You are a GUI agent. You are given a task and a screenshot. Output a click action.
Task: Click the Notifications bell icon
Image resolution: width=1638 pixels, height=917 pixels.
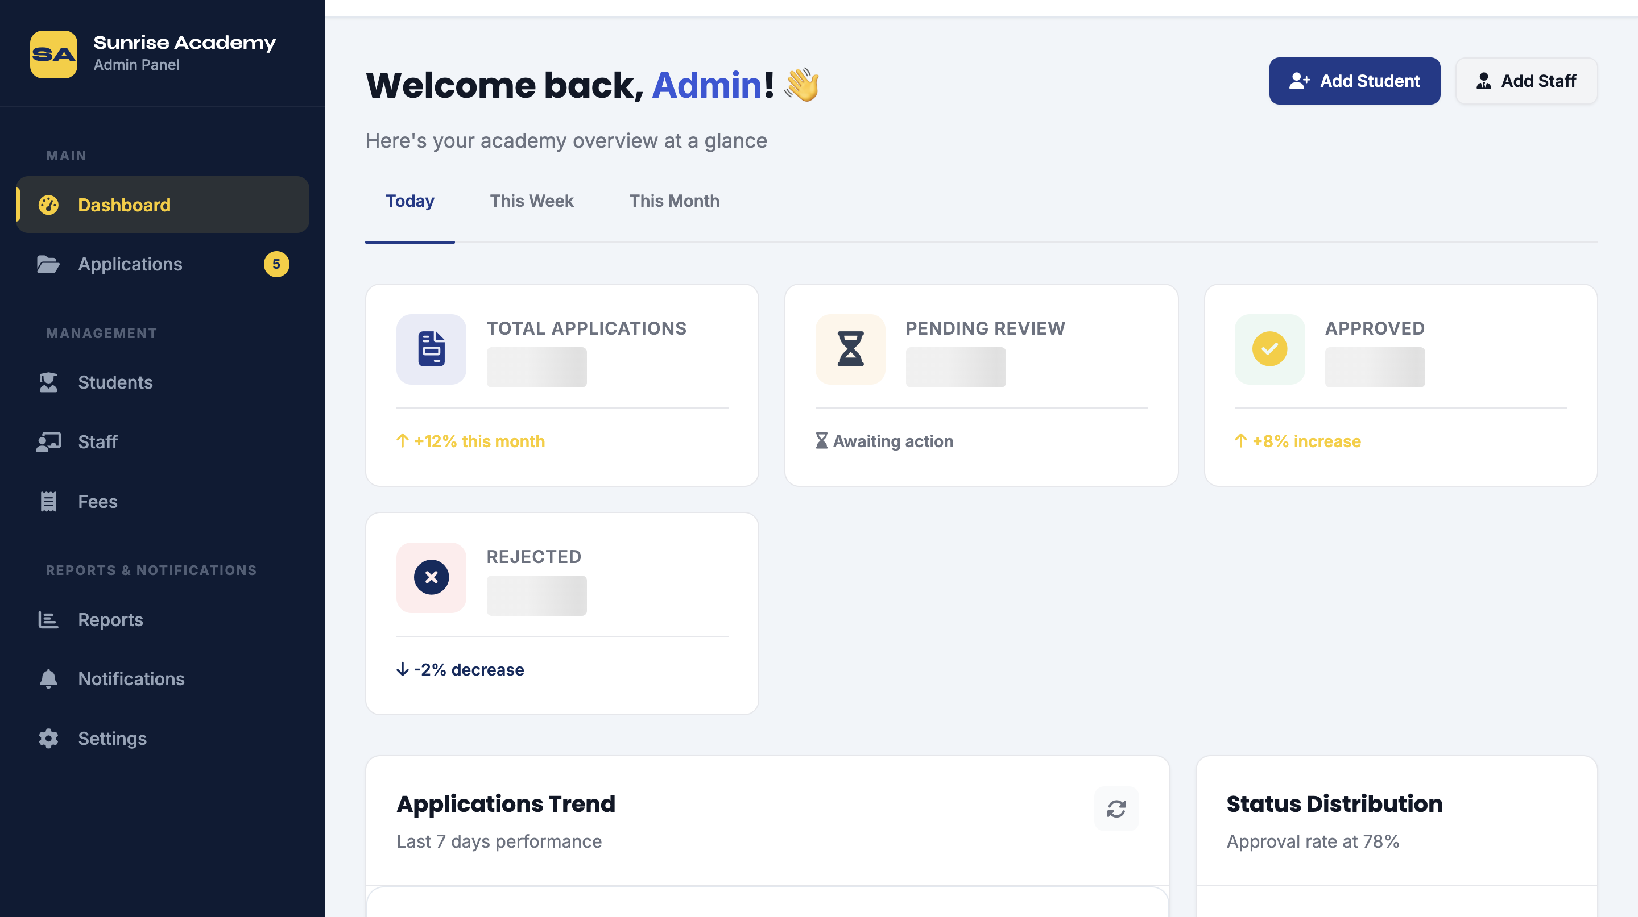[49, 678]
